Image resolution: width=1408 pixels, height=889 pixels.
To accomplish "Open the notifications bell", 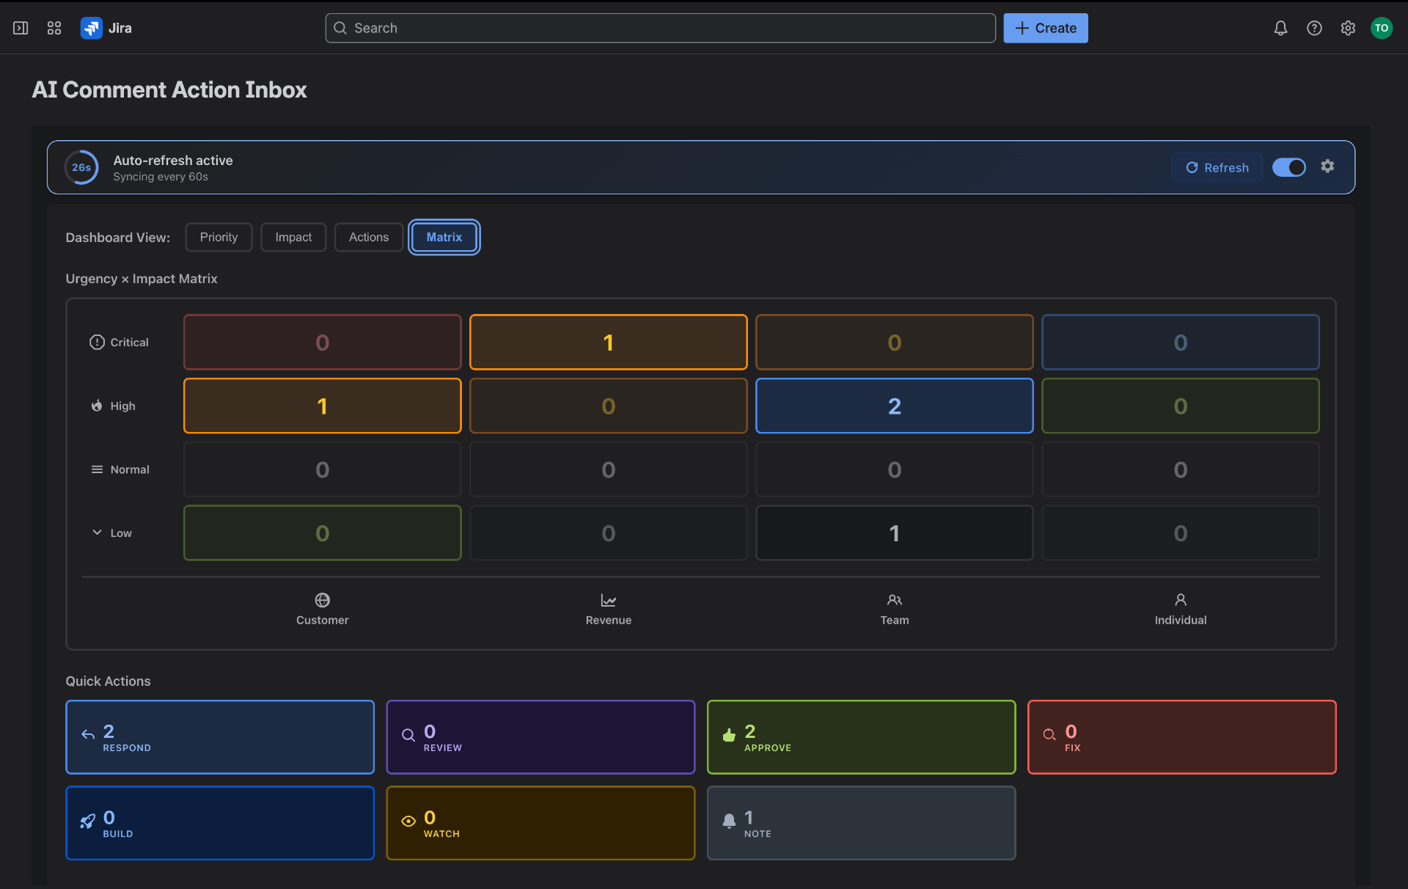I will 1280,28.
